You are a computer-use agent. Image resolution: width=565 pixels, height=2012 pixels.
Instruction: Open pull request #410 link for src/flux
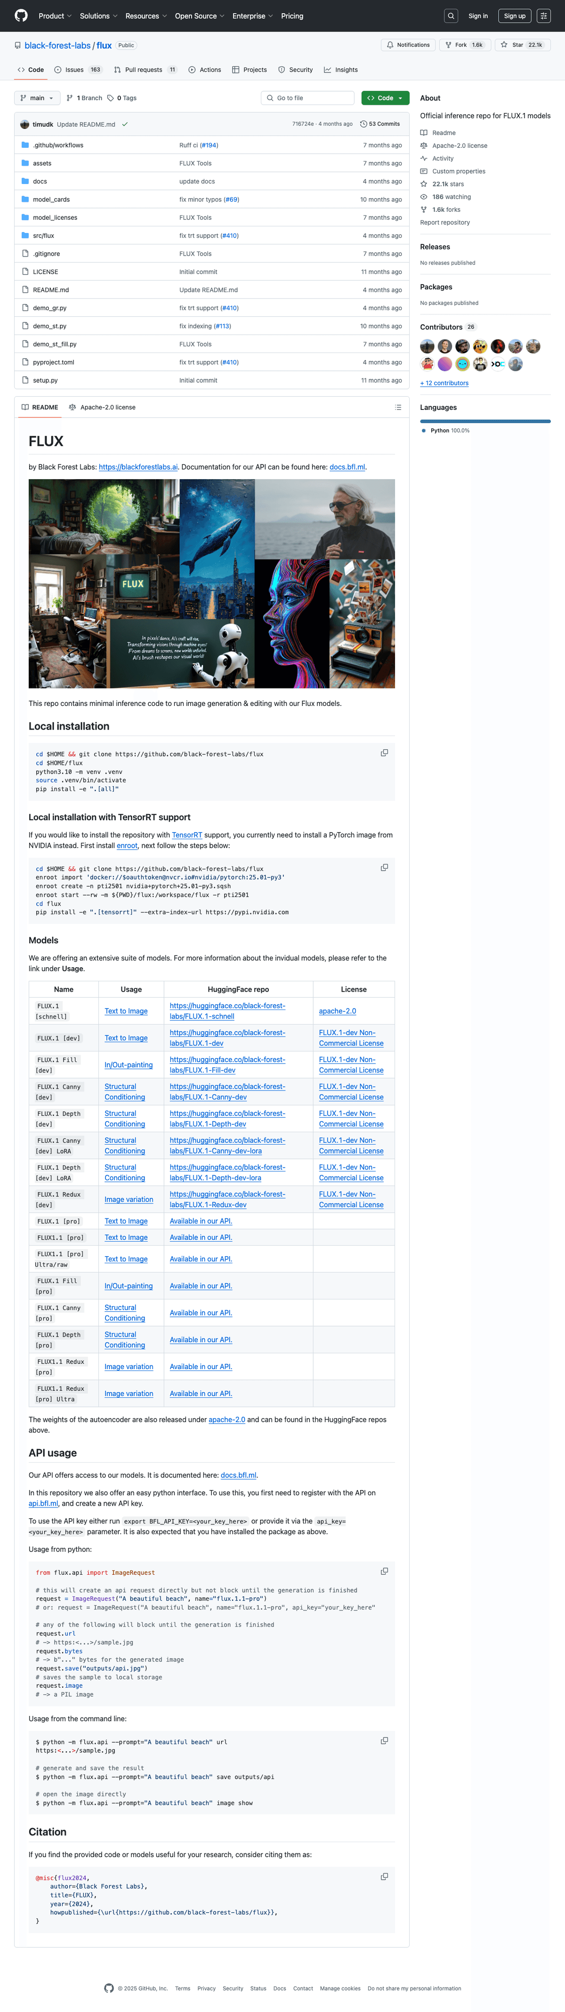point(230,236)
